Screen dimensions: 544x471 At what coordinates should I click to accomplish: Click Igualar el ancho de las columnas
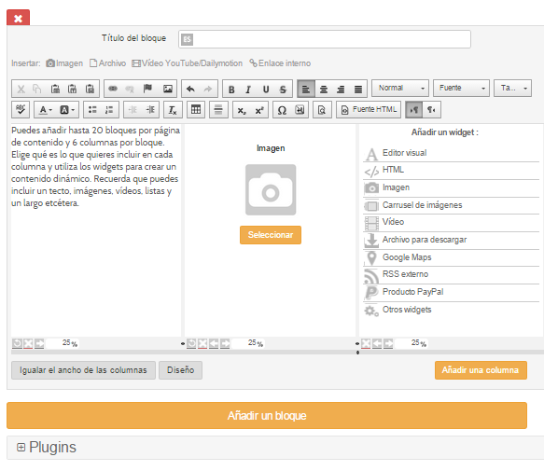tap(83, 370)
